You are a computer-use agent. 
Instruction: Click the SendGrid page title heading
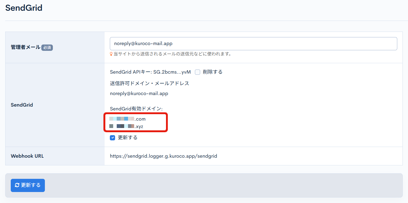(24, 8)
